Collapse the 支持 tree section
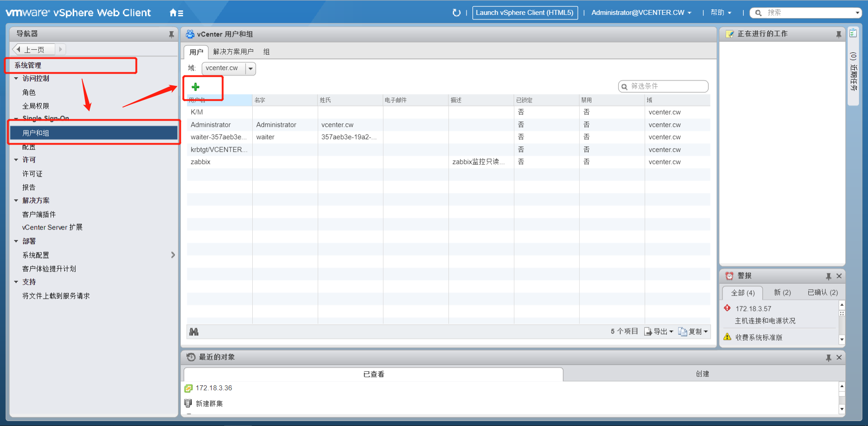The height and width of the screenshot is (426, 868). tap(16, 282)
